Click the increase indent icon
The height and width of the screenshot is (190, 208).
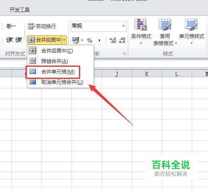(x=18, y=40)
